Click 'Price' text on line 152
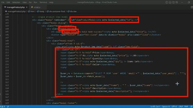This screenshot has height=108, width=193. coord(96,52)
